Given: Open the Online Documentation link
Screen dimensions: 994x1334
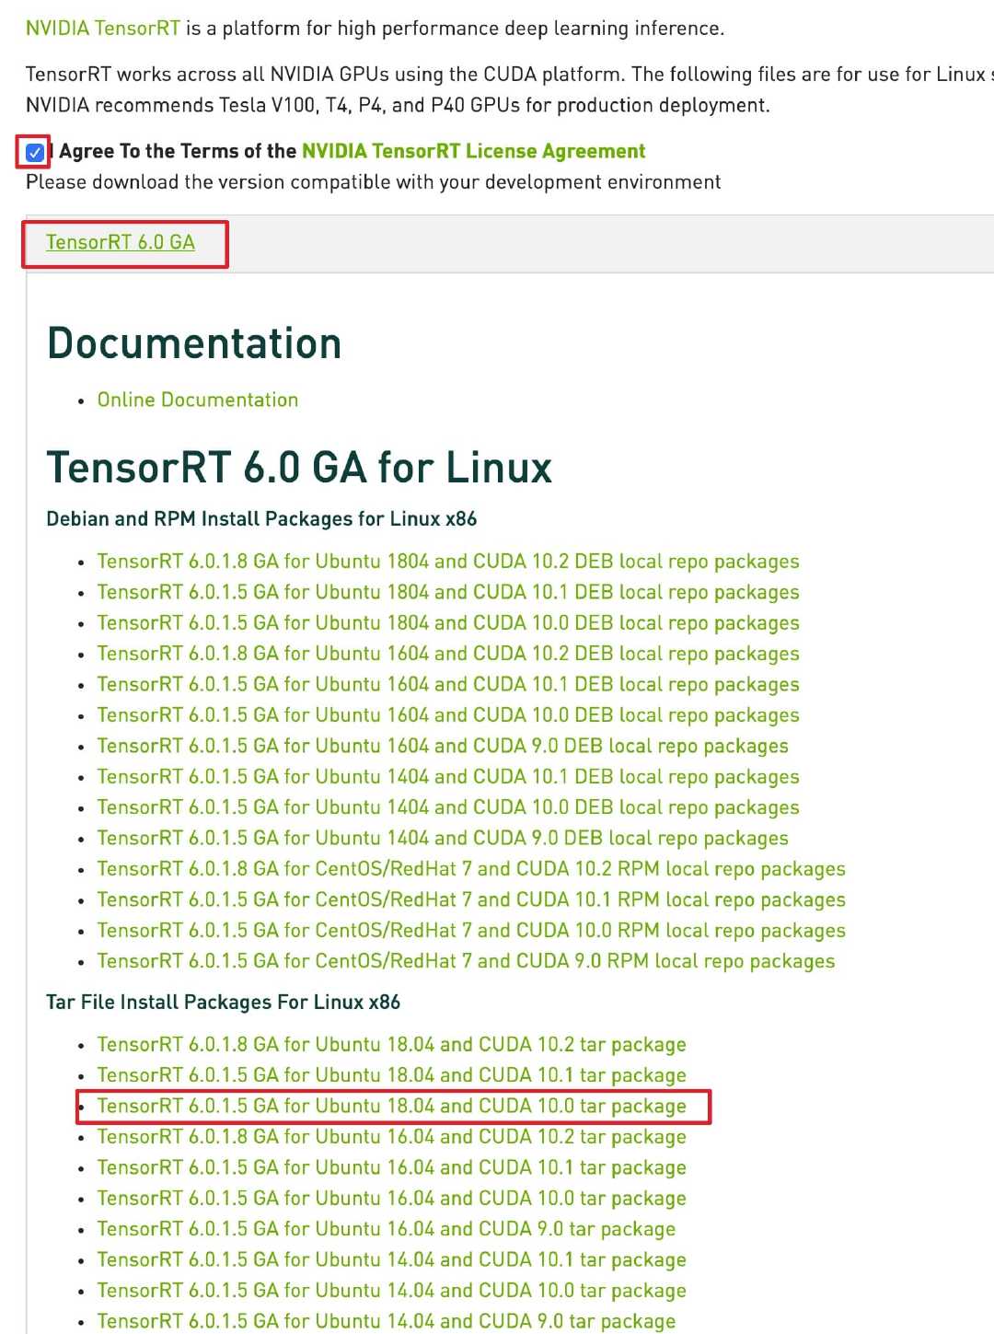Looking at the screenshot, I should (x=198, y=400).
